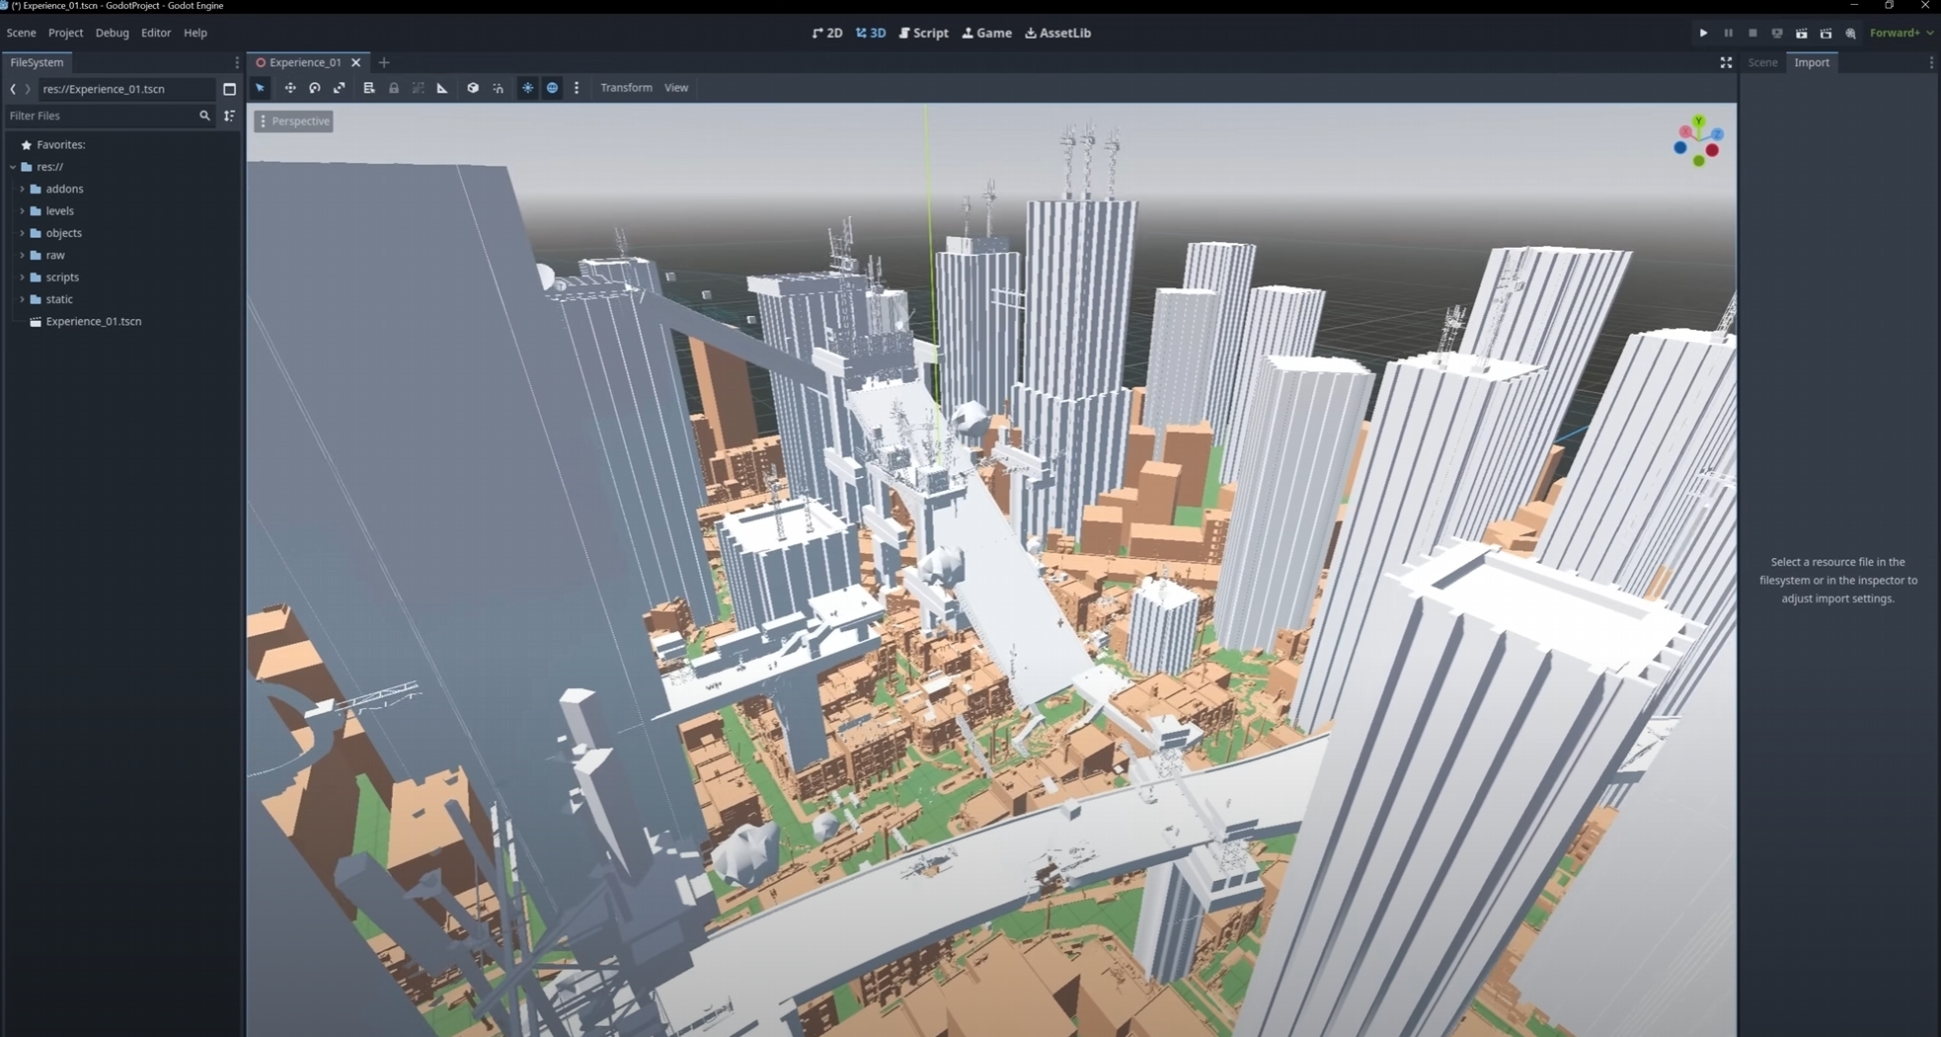Stop the running project

[1752, 33]
